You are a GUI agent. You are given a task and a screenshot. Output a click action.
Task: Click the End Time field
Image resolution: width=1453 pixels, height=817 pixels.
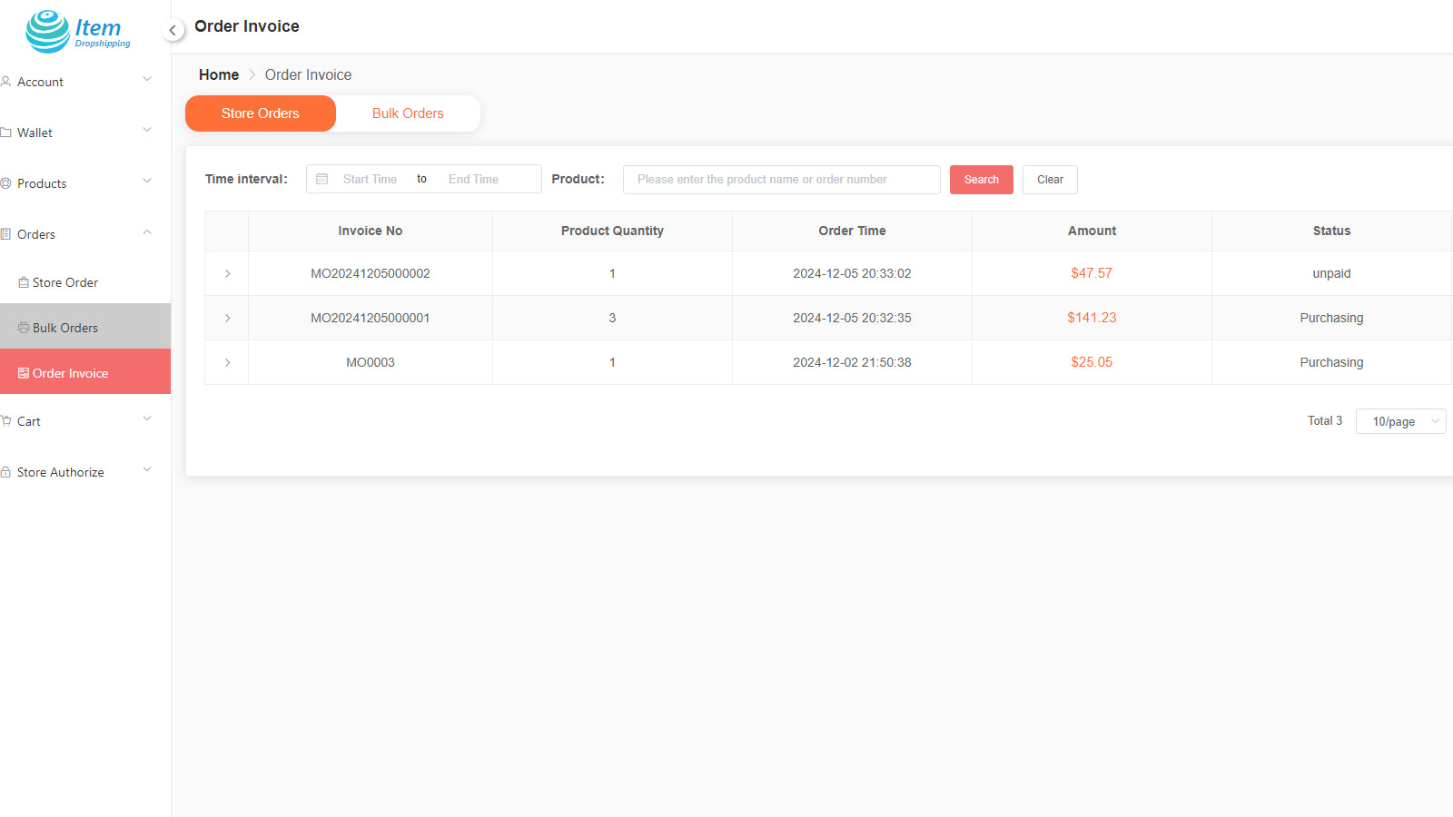[x=474, y=179]
